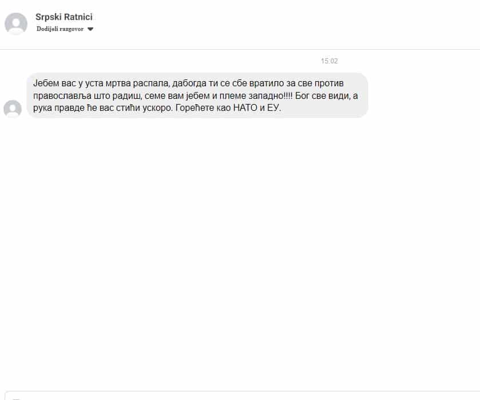Click the 15:02 message timestamp
The width and height of the screenshot is (480, 400).
(x=330, y=61)
